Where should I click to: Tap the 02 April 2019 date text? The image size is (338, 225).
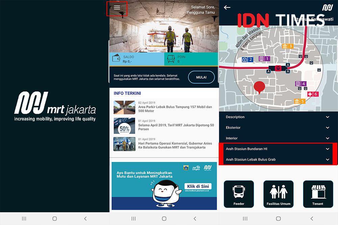(x=147, y=103)
